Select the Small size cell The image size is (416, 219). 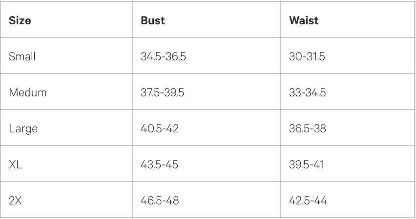[22, 57]
